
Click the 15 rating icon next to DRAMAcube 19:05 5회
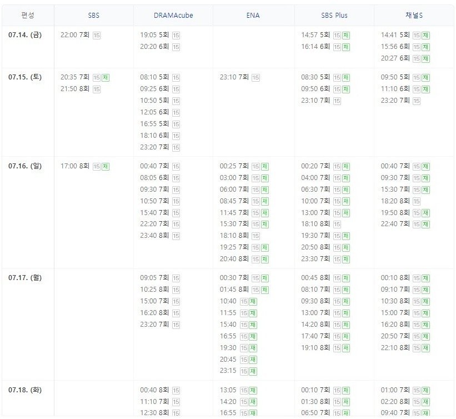click(176, 36)
